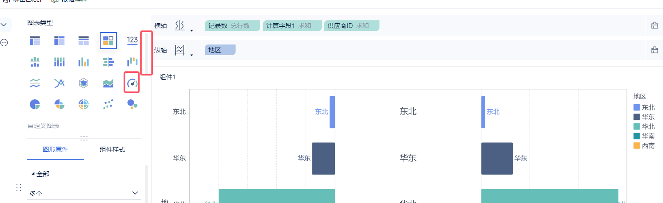This screenshot has height=203, width=663.
Task: Select the pie chart icon
Action: pos(35,104)
